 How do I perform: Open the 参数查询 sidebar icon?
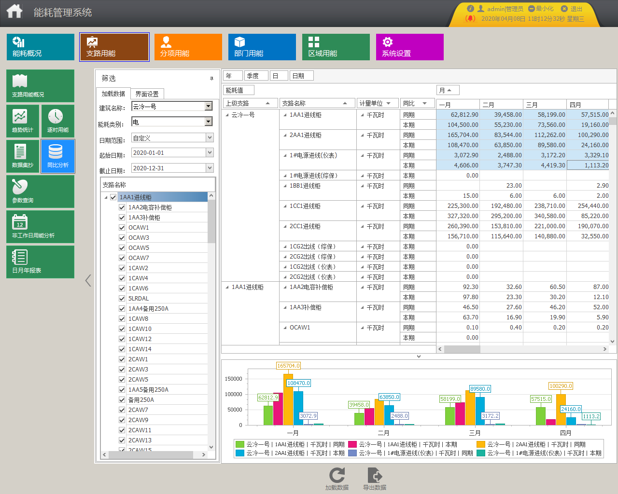pyautogui.click(x=41, y=191)
